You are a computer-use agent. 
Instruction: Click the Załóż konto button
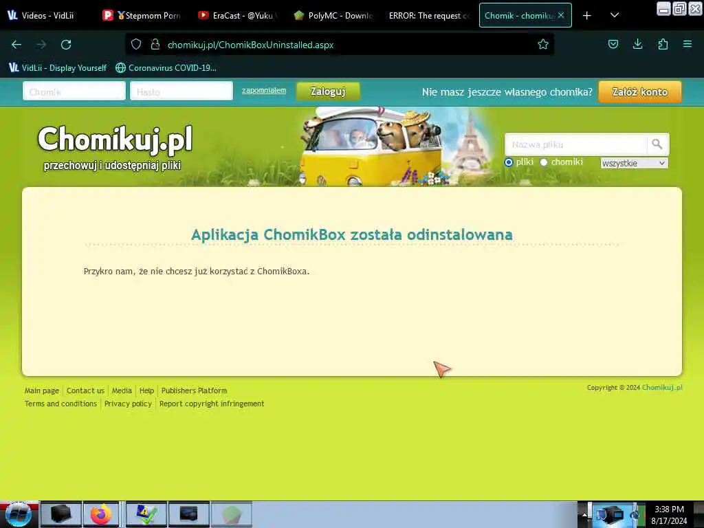(x=640, y=91)
